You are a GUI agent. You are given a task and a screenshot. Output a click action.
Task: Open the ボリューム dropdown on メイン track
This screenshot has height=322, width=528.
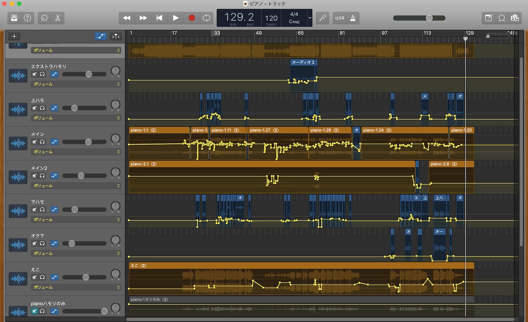pyautogui.click(x=76, y=152)
